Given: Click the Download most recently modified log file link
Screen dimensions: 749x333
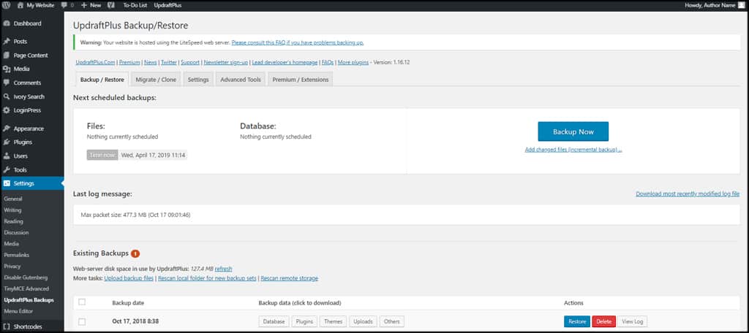Looking at the screenshot, I should pos(688,194).
